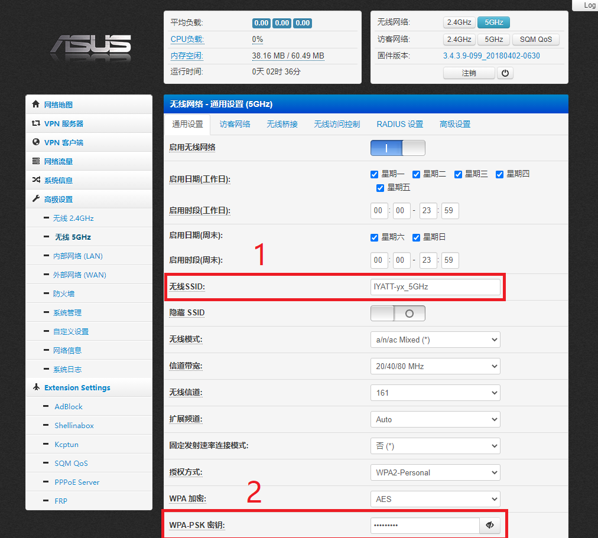Open the 无线信道 dropdown
Image resolution: width=598 pixels, height=538 pixels.
pyautogui.click(x=435, y=393)
